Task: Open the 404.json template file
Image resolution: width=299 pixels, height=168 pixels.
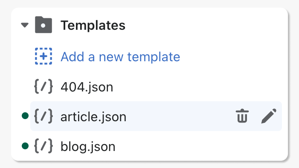Action: [87, 87]
